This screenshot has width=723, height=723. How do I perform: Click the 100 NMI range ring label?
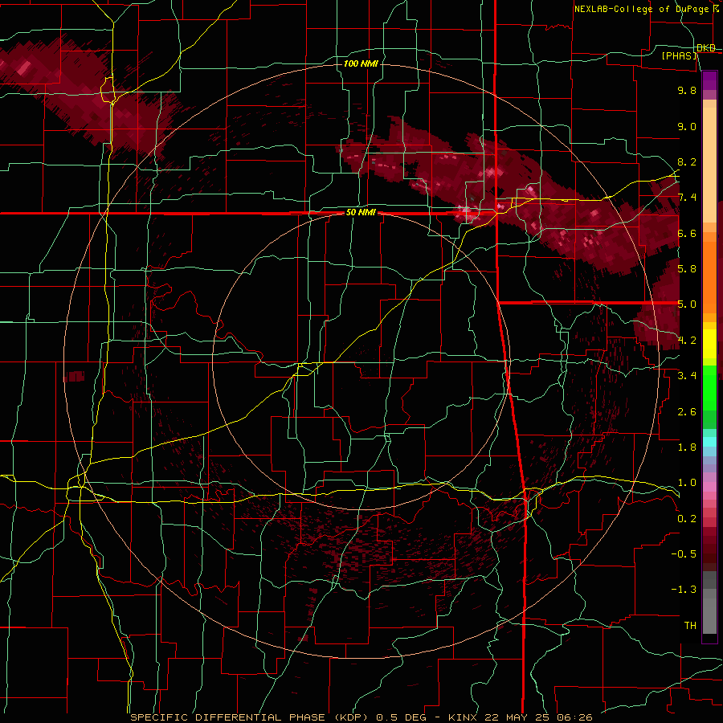361,63
